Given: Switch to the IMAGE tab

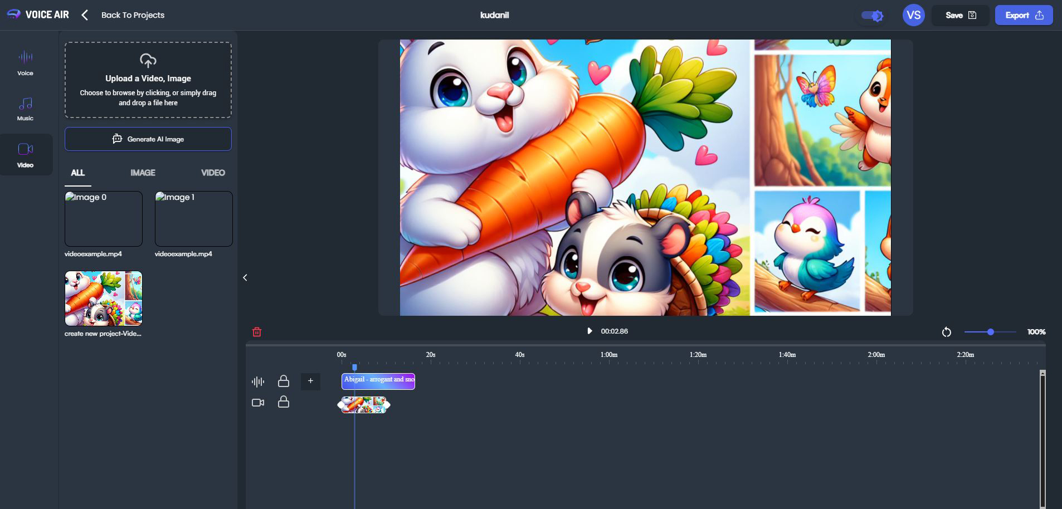Looking at the screenshot, I should click(143, 173).
